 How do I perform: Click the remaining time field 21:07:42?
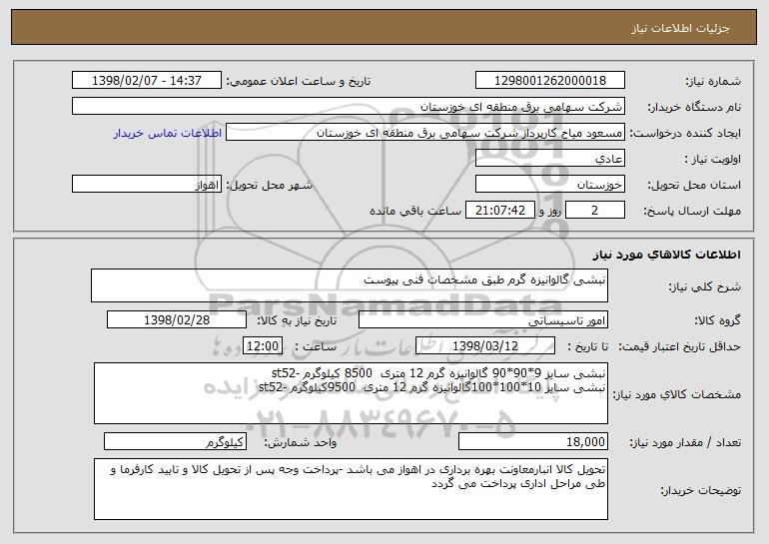coord(499,211)
